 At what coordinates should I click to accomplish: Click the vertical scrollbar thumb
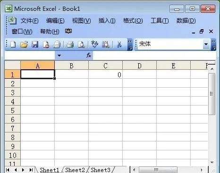point(212,94)
